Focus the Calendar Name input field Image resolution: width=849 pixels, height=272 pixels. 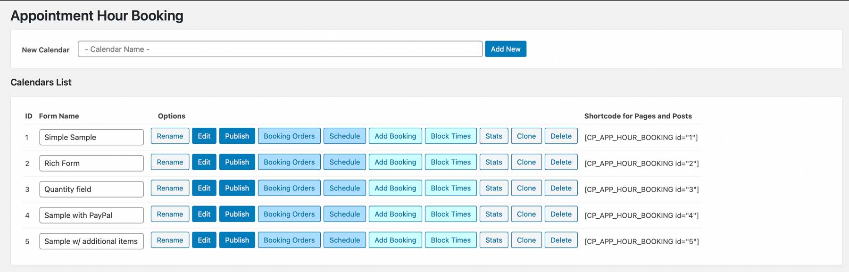280,49
